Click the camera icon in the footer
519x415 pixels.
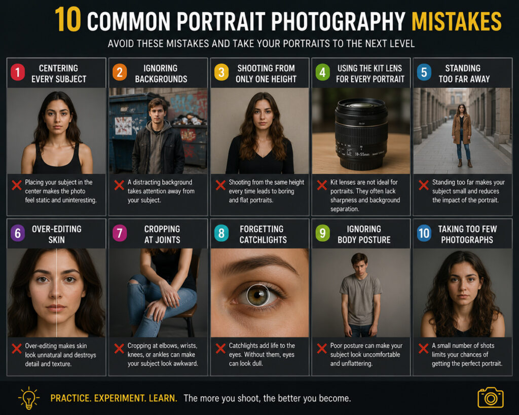[x=491, y=397]
